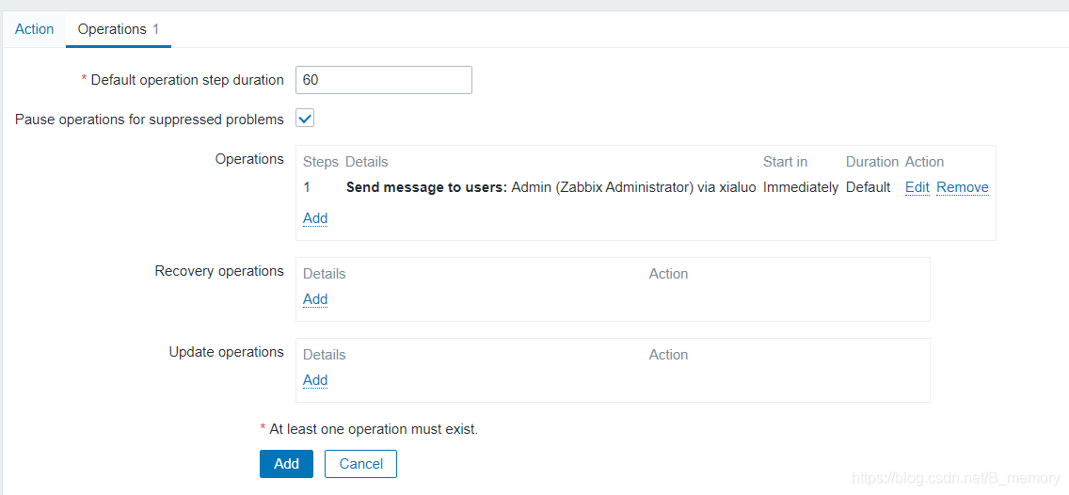Click the Default operation step duration label
1069x495 pixels.
pyautogui.click(x=187, y=80)
